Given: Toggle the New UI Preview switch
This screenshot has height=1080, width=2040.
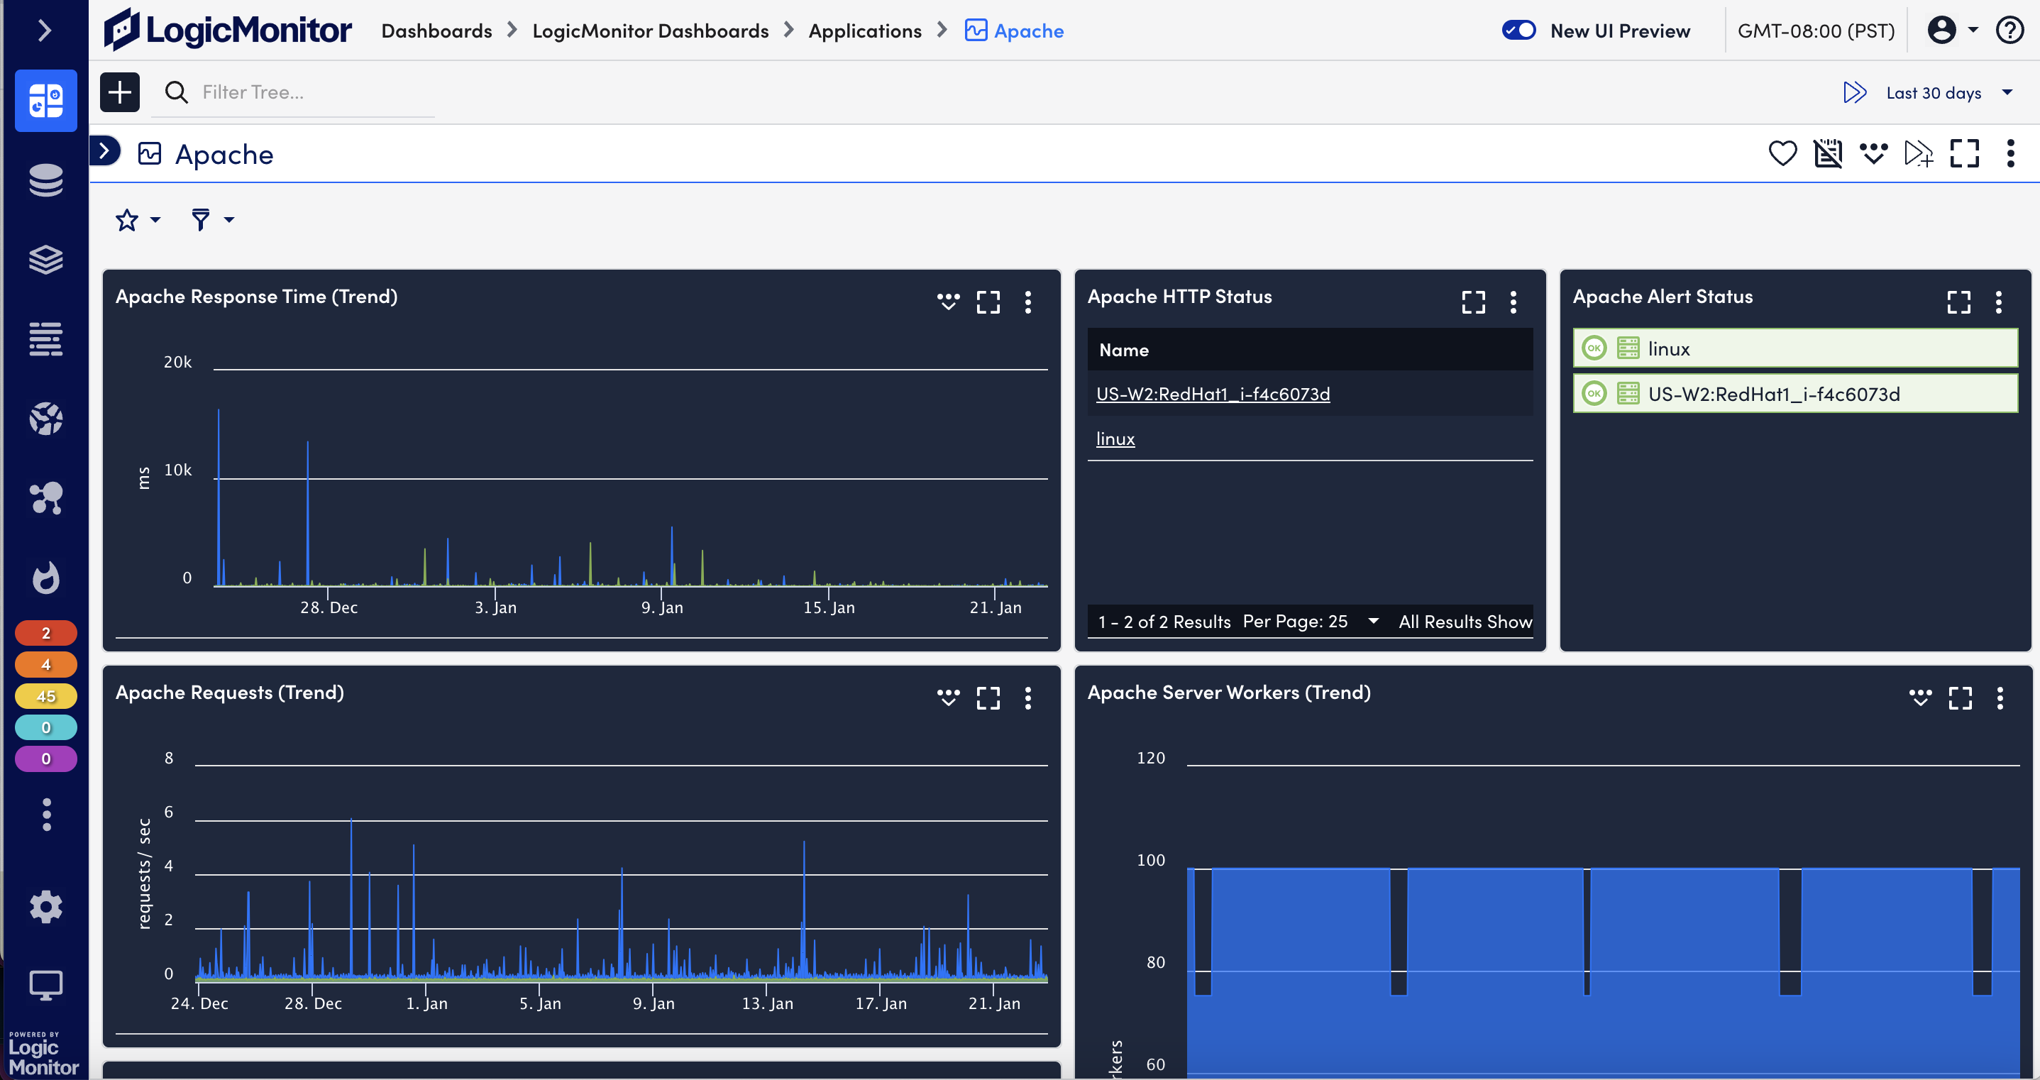Looking at the screenshot, I should (1518, 30).
